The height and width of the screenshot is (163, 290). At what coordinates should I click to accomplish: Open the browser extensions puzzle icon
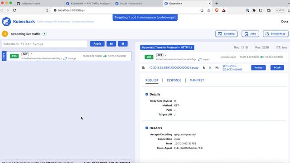(x=254, y=10)
